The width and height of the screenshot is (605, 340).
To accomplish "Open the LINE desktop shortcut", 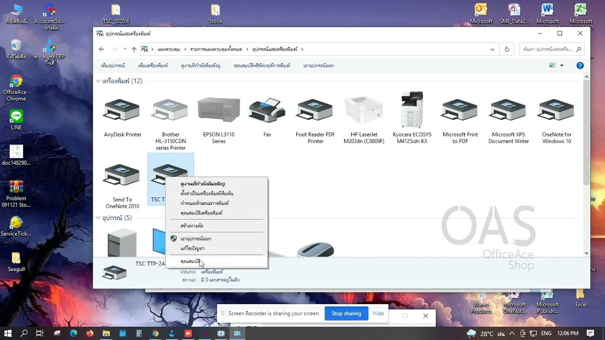I will [x=16, y=120].
